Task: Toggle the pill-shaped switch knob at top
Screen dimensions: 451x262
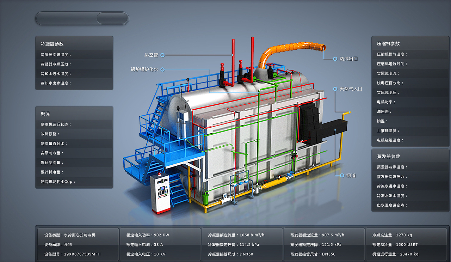Action: tap(112, 18)
